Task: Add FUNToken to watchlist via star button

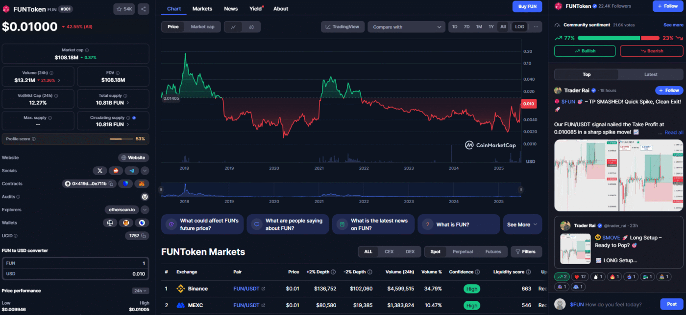Action: tap(124, 9)
